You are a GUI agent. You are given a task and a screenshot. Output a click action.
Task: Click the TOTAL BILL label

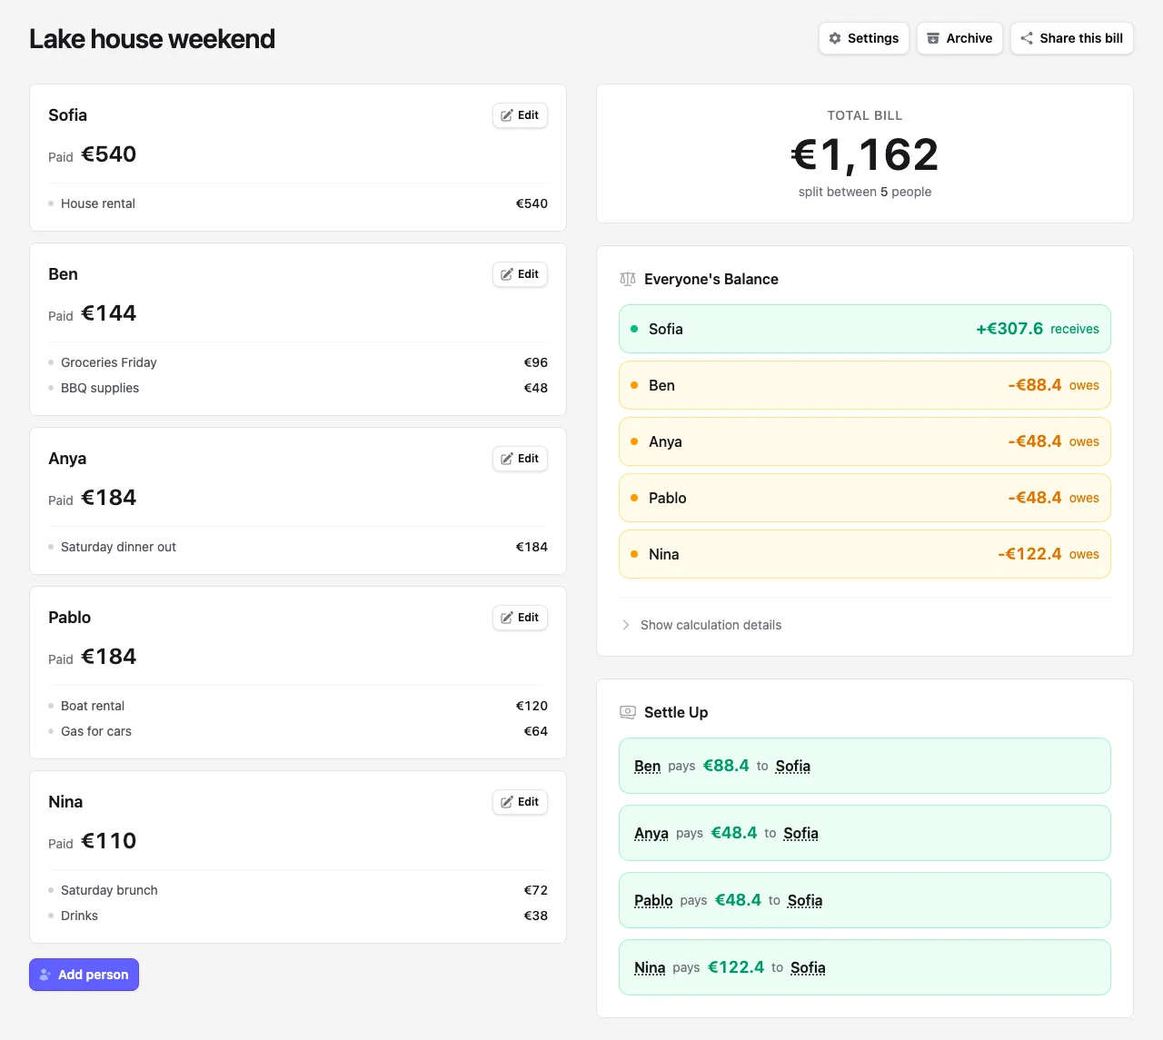click(x=865, y=115)
